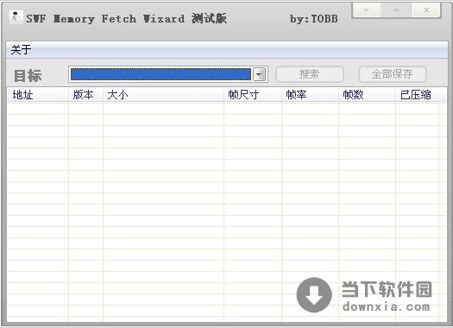Close the SWF Memory Fetch Wizard window

coord(426,9)
